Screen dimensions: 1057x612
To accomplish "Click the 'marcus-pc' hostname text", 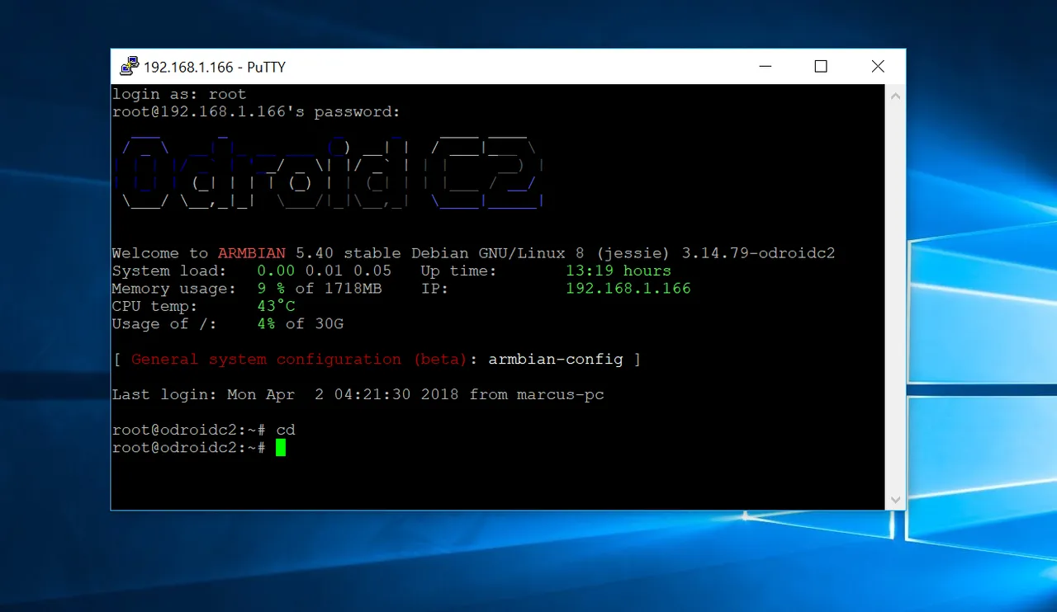I will pyautogui.click(x=561, y=395).
